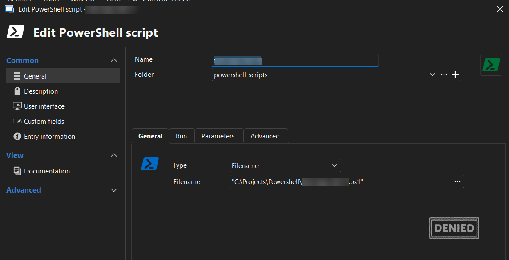Image resolution: width=509 pixels, height=260 pixels.
Task: Click the User interface monitor icon
Action: 17,106
